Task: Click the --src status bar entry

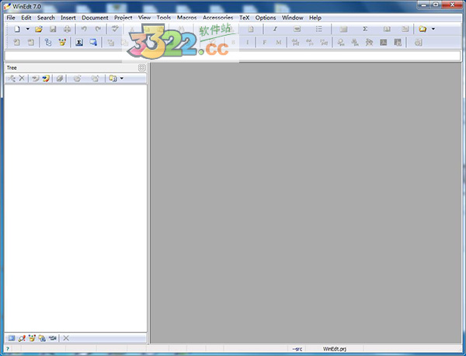Action: coord(297,349)
